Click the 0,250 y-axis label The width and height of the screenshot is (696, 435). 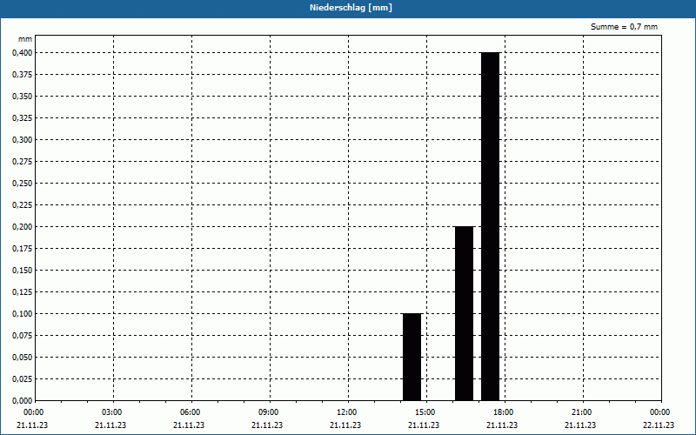[x=23, y=184]
